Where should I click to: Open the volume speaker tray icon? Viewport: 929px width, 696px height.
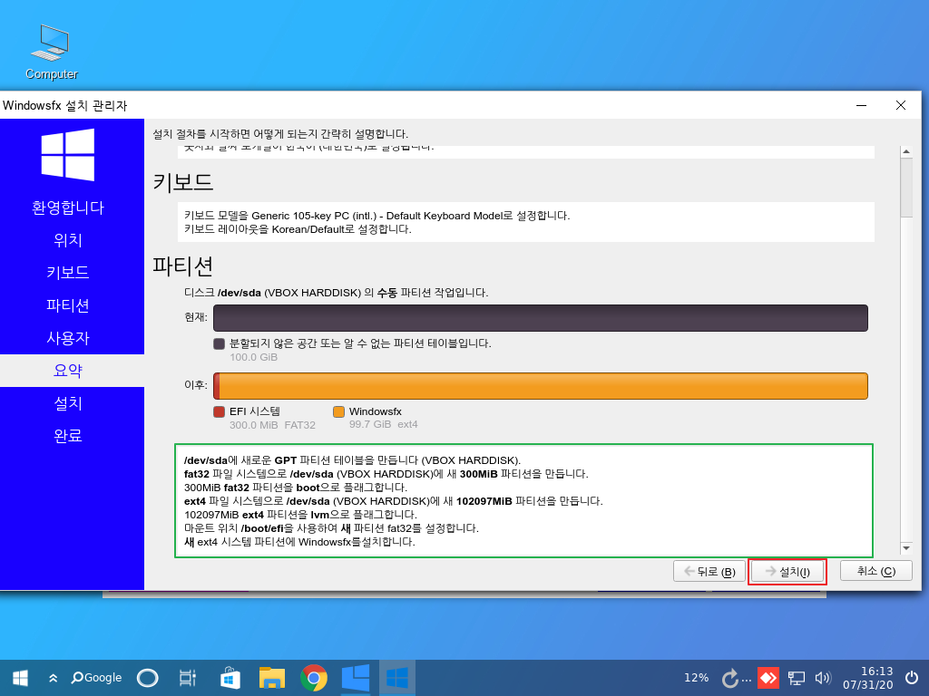point(823,678)
